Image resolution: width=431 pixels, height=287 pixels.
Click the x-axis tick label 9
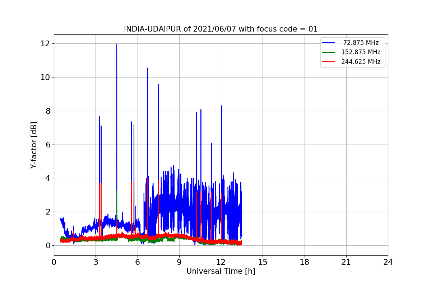tap(179, 262)
